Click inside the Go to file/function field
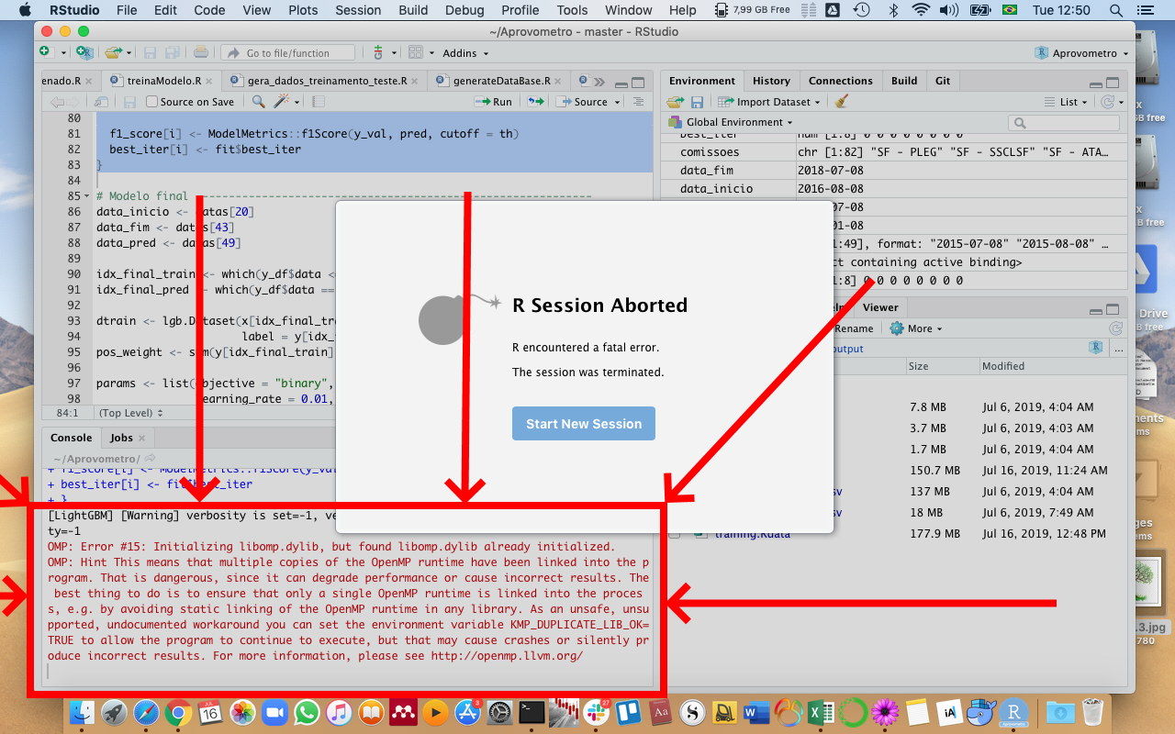Viewport: 1175px width, 734px height. click(287, 52)
